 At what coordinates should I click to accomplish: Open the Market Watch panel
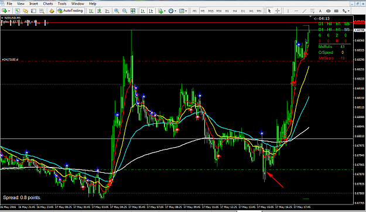coord(17,11)
